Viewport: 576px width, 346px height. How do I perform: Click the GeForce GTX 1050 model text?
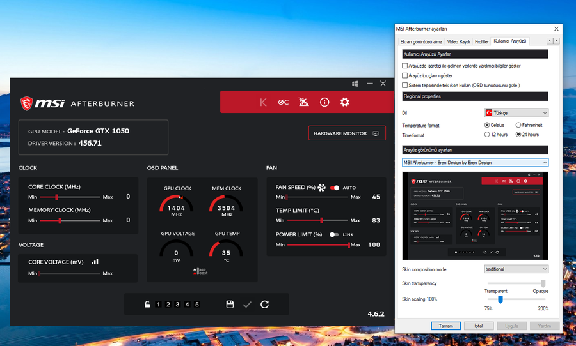(x=98, y=131)
